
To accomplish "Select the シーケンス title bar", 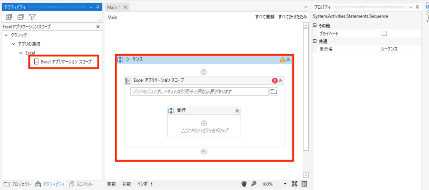I will [x=204, y=60].
